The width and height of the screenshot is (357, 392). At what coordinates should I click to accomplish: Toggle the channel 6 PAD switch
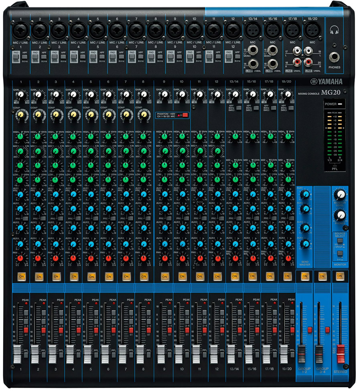(113, 57)
